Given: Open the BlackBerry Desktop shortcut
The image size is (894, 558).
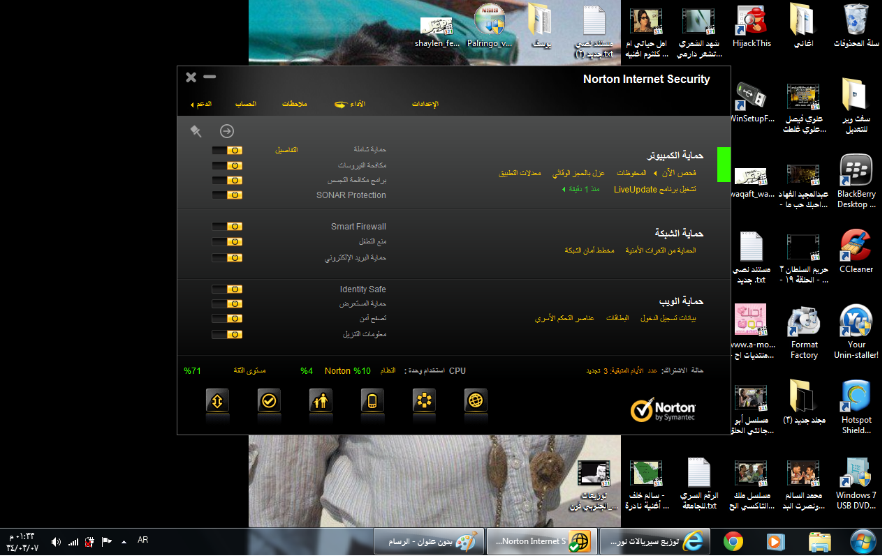Looking at the screenshot, I should (856, 181).
